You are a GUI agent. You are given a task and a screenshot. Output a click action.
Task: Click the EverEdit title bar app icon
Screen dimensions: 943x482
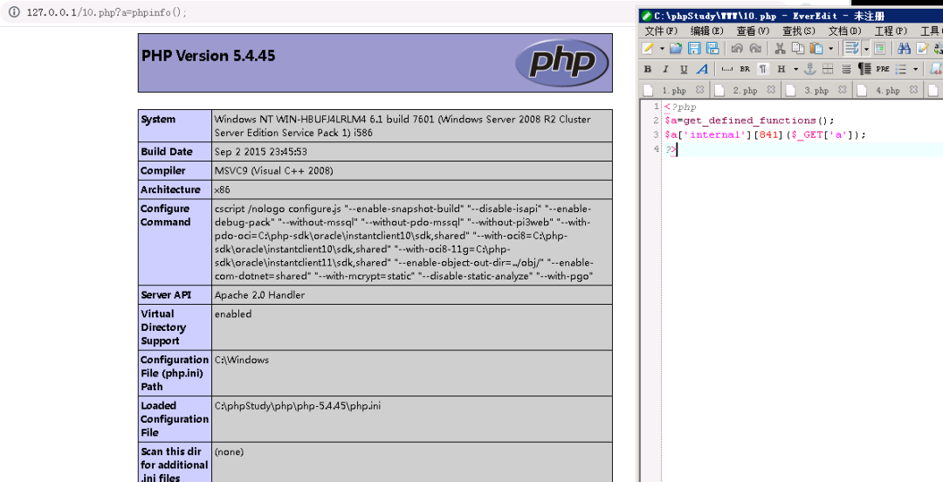pyautogui.click(x=646, y=17)
